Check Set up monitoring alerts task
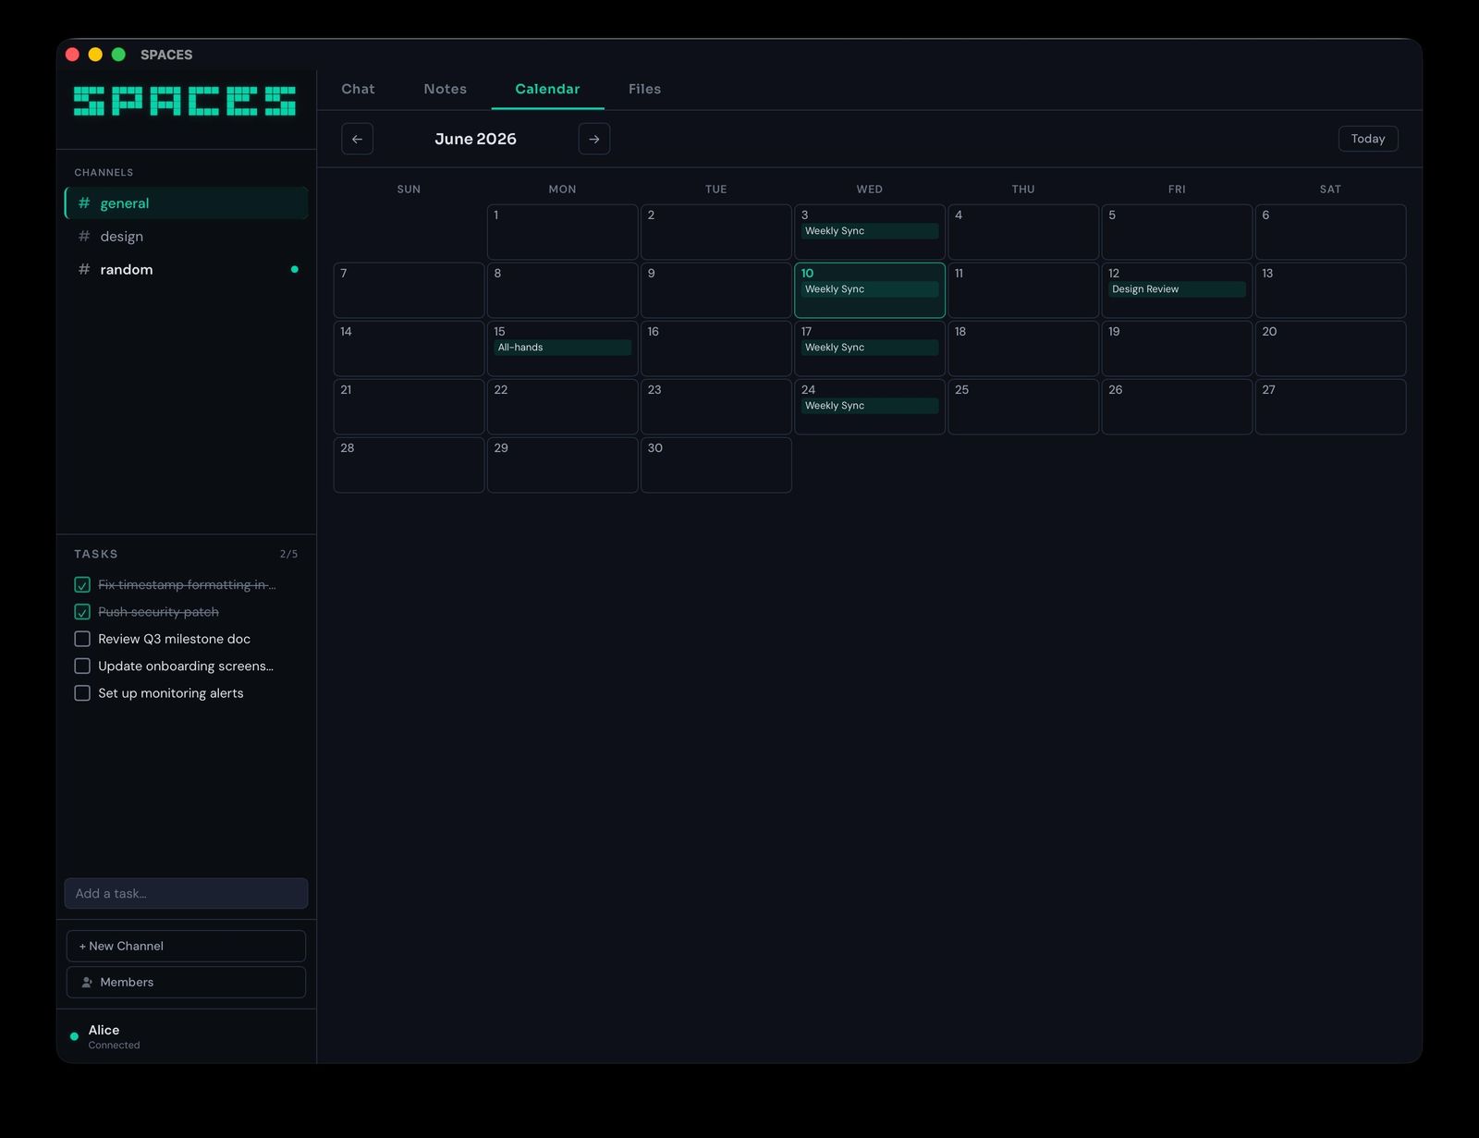The image size is (1479, 1138). click(x=82, y=693)
